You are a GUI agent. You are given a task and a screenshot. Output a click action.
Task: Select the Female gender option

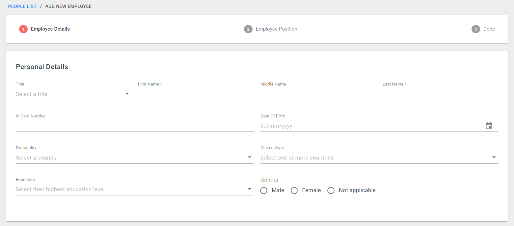(x=294, y=190)
